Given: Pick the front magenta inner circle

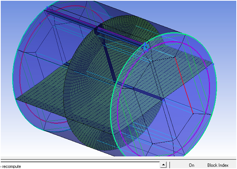Looking at the screenshot, I should pyautogui.click(x=118, y=111).
